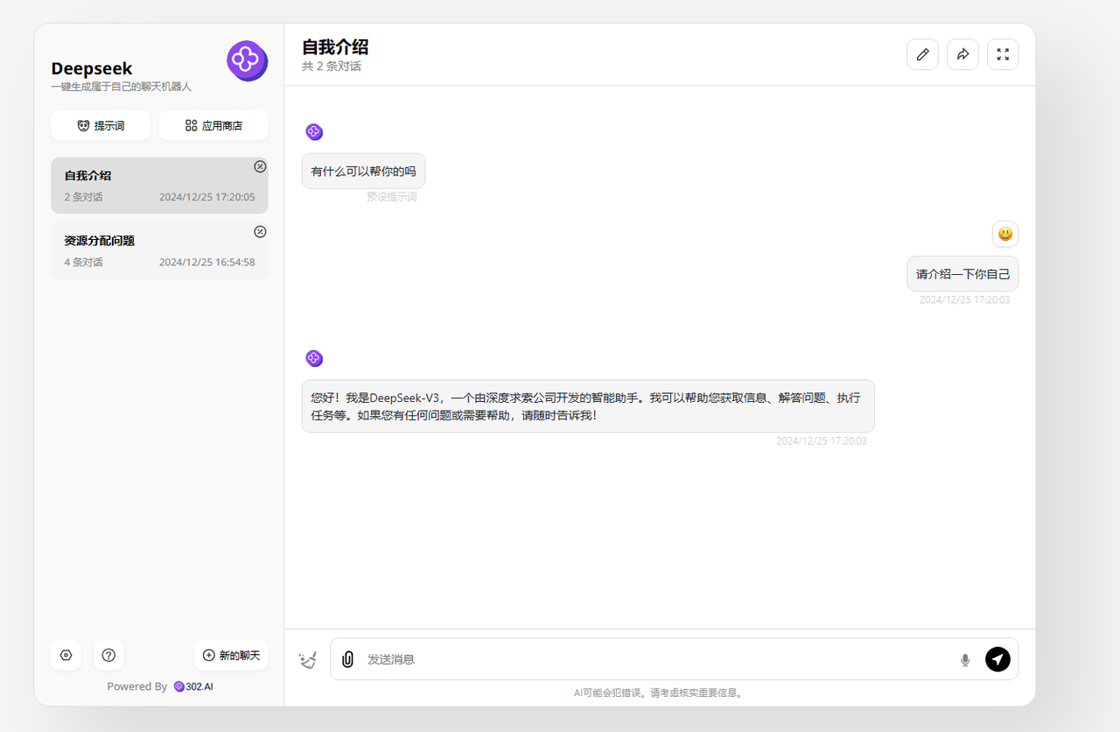Click the 2024/12/25 16:54:58 timestamp
Screen dimensions: 1120x732
click(x=207, y=262)
